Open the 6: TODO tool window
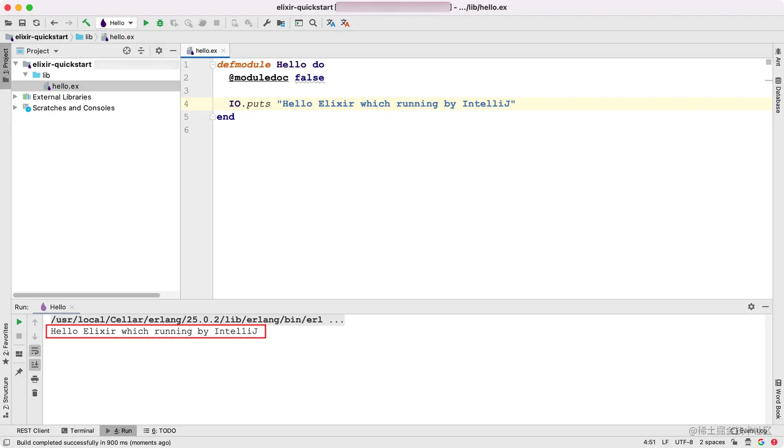This screenshot has width=784, height=448. pos(160,431)
